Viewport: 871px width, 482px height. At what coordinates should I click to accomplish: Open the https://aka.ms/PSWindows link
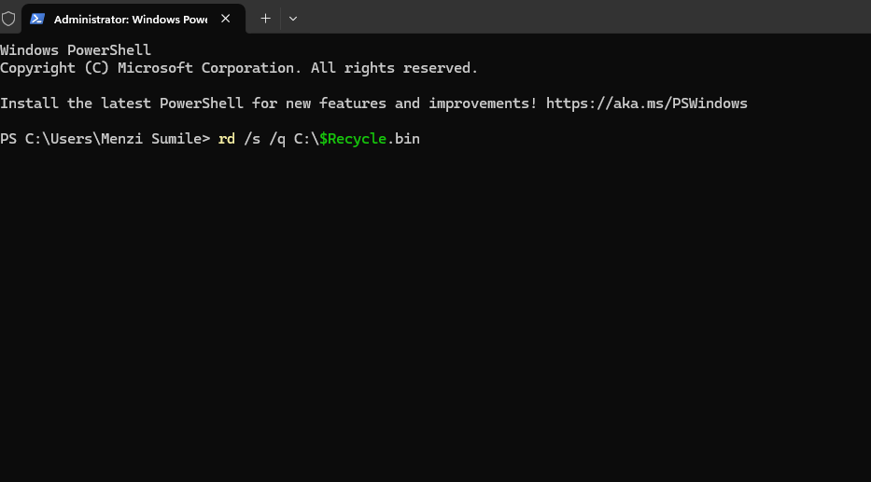click(x=647, y=103)
